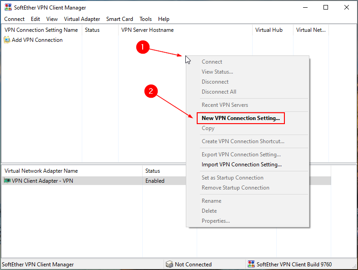Click Rename in the context menu

pyautogui.click(x=248, y=201)
